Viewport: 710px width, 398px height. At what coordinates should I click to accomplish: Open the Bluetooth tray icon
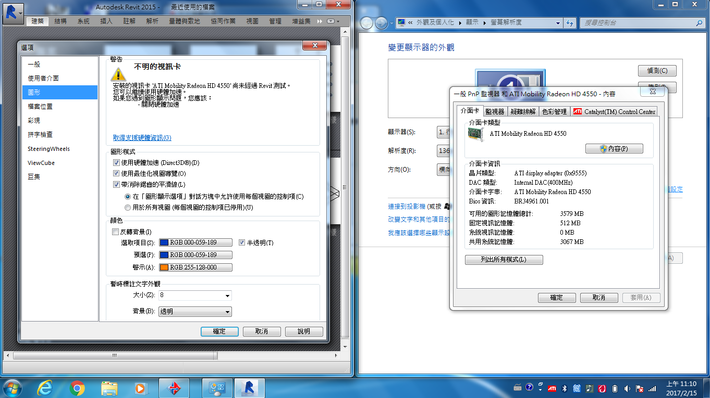point(565,388)
